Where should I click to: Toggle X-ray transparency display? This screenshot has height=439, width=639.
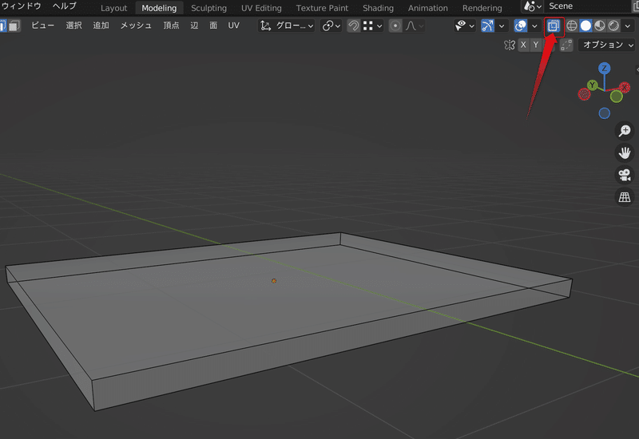(553, 26)
